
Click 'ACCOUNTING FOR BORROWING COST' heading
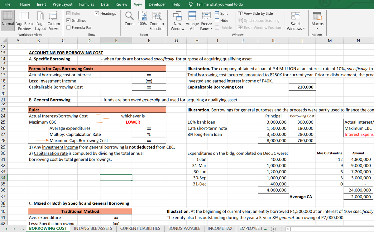tap(66, 53)
